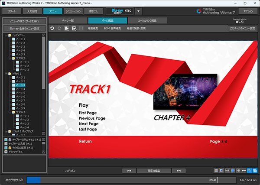The image size is (260, 185).
Task: Collapse the サブリスト node under トップメニュー
Action: tap(10, 58)
